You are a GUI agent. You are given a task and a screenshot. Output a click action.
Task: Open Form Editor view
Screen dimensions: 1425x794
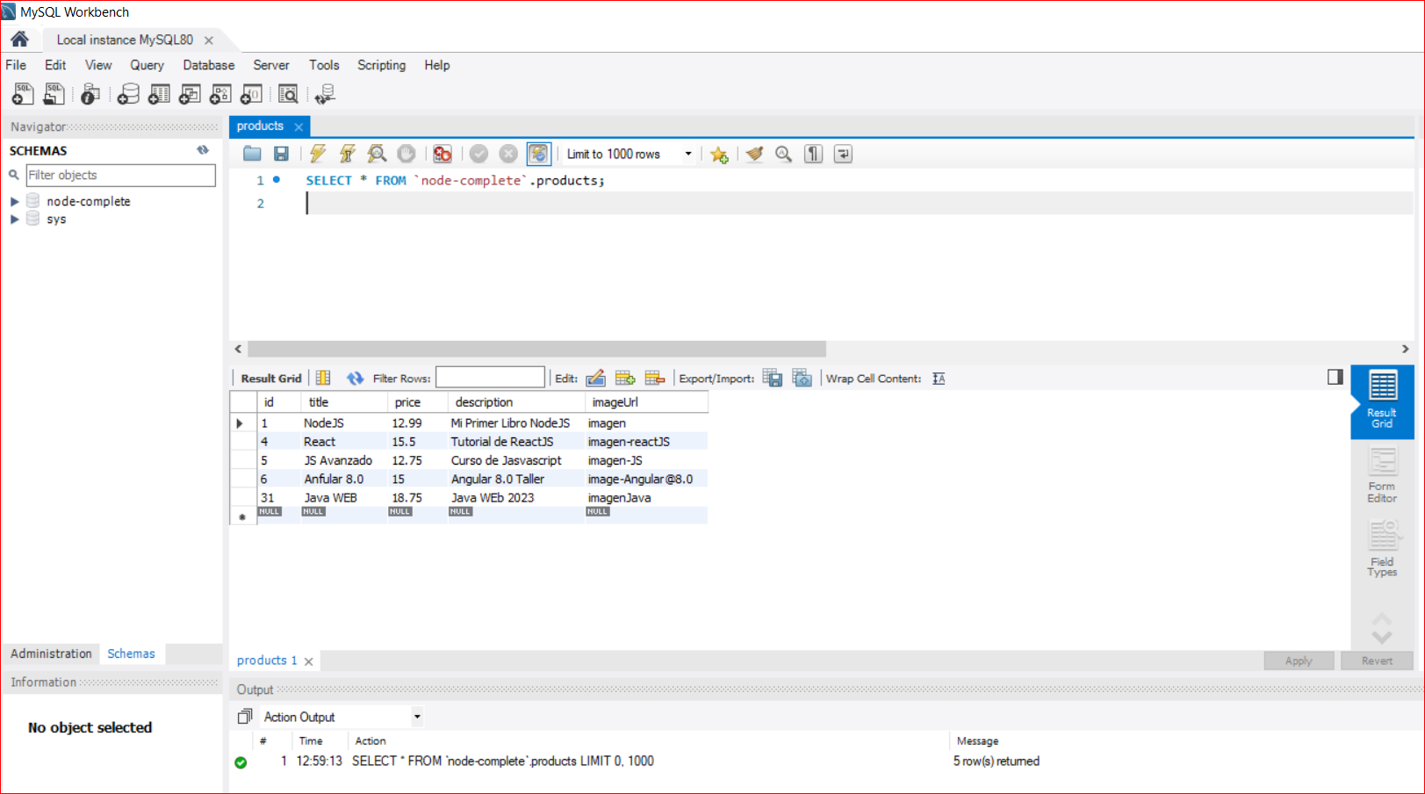[1382, 475]
